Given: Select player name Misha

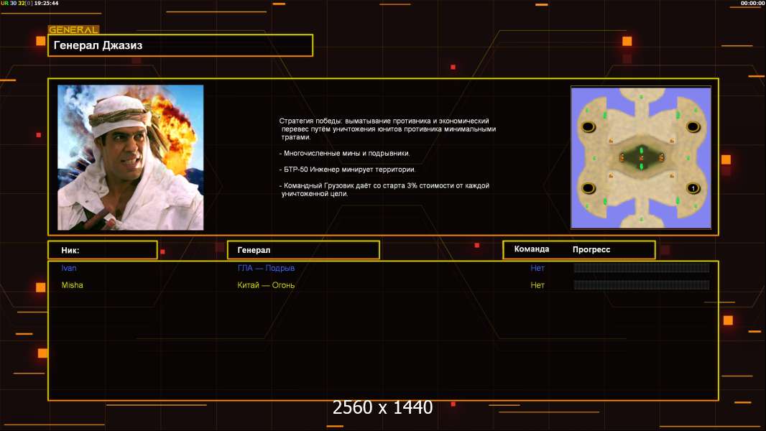Looking at the screenshot, I should pos(72,285).
